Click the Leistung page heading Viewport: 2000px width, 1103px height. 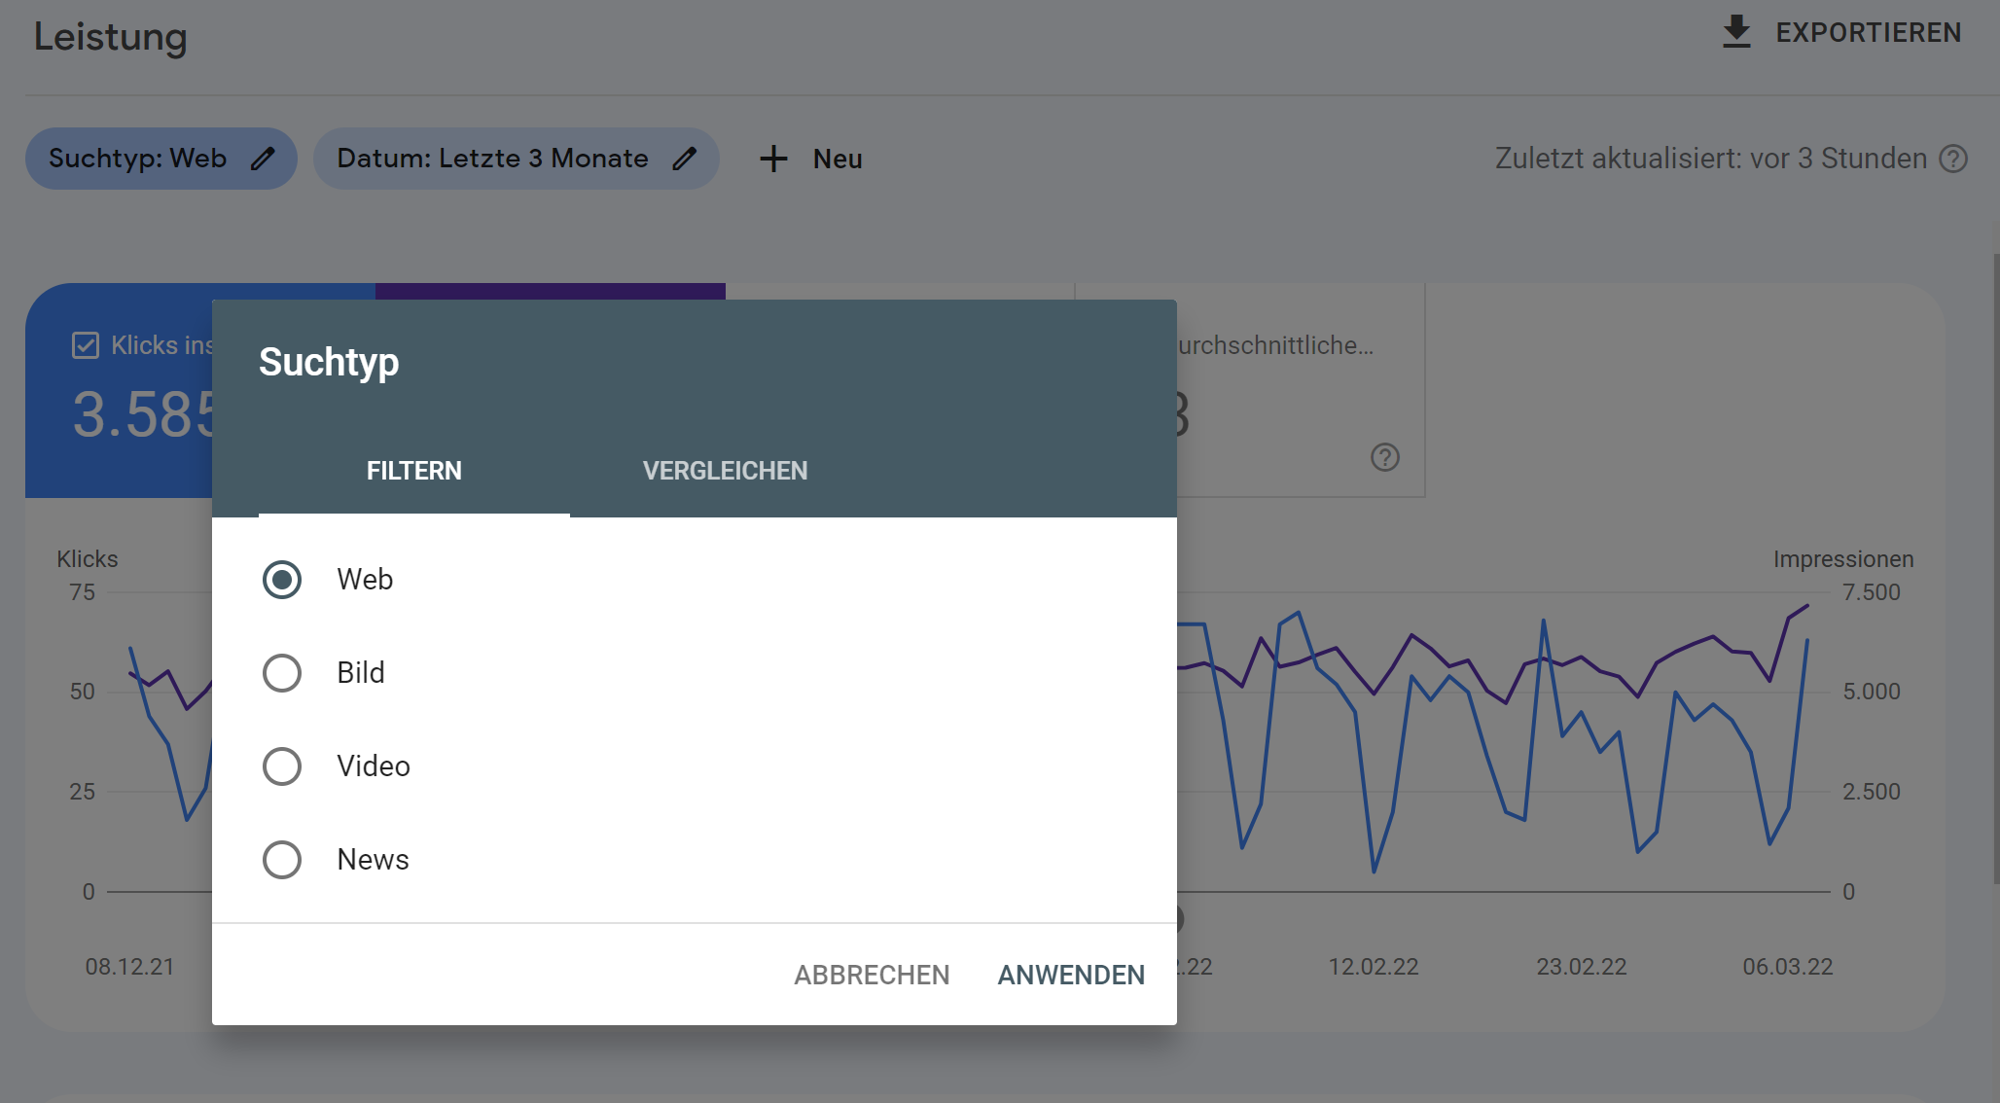pyautogui.click(x=110, y=37)
